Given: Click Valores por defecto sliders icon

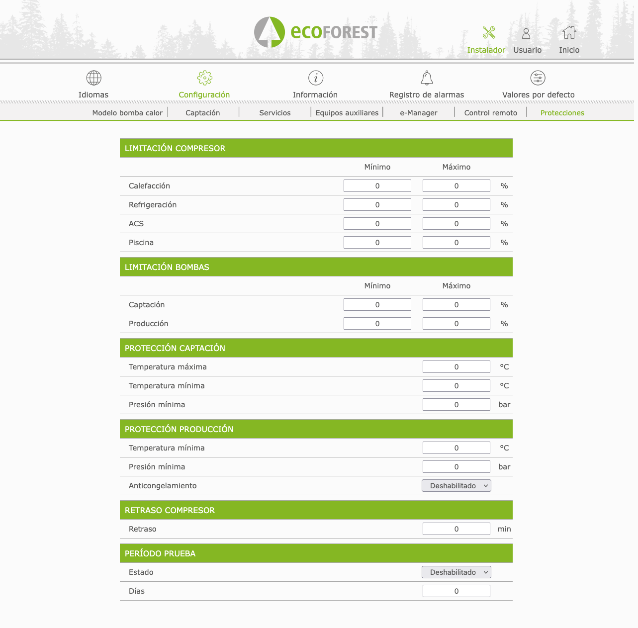Looking at the screenshot, I should coord(538,78).
